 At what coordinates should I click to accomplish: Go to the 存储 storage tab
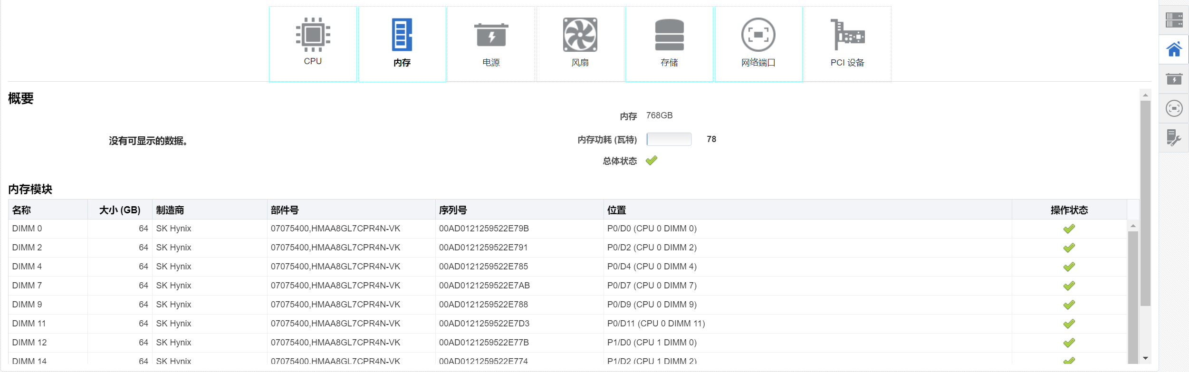(x=669, y=44)
